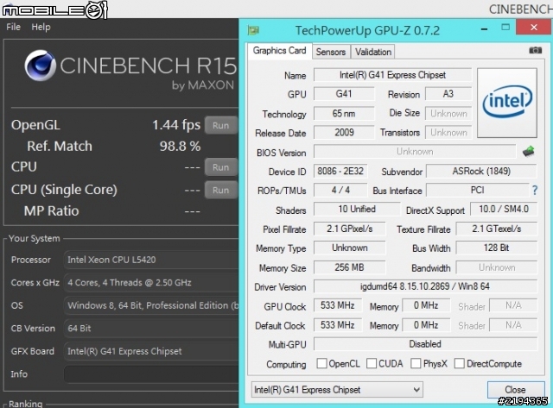Click the Cinebench R15 sphere logo
Image resolution: width=553 pixels, height=408 pixels.
pyautogui.click(x=41, y=66)
